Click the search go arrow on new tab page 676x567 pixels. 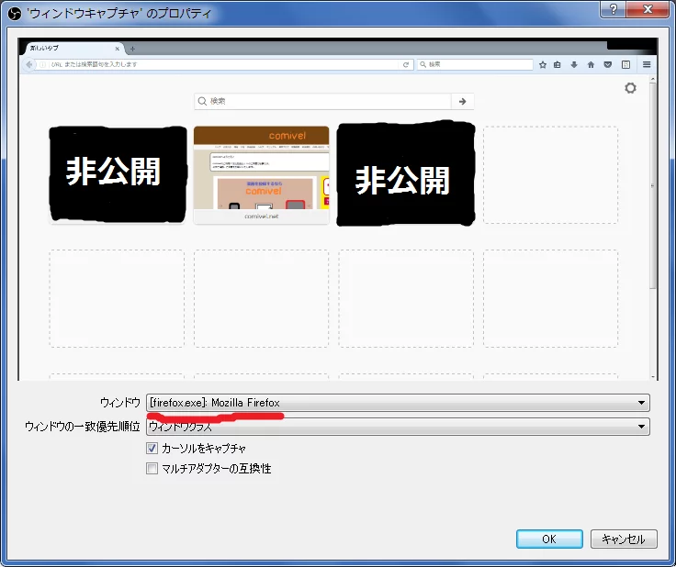463,101
